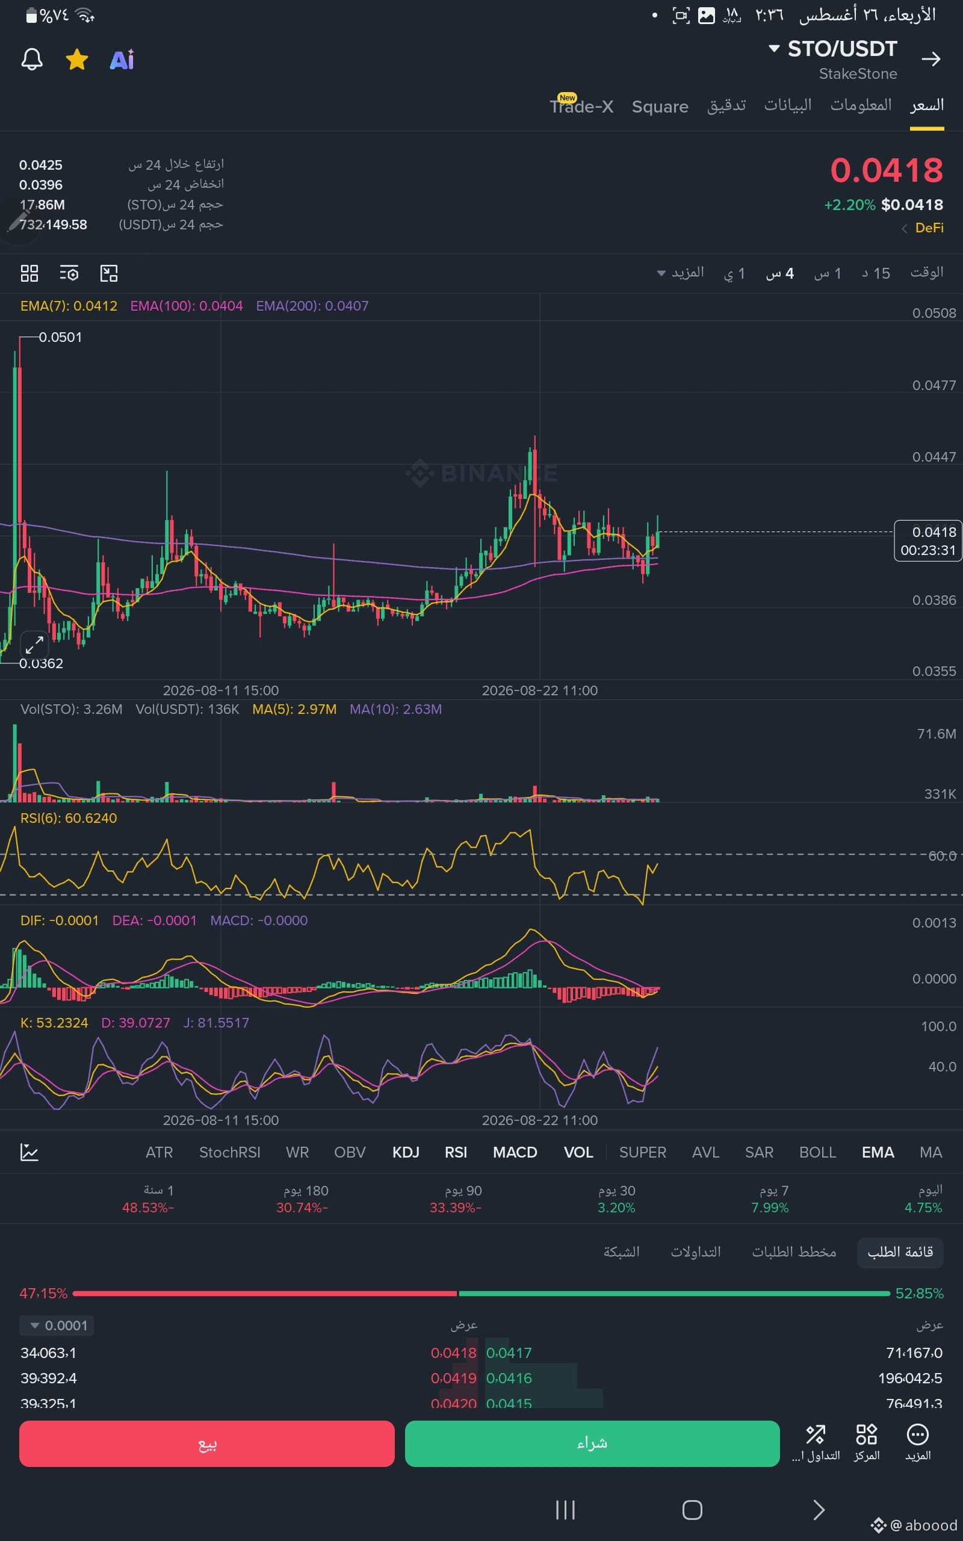Select the قائمة الطلب order book tab
This screenshot has height=1541, width=963.
click(x=900, y=1252)
